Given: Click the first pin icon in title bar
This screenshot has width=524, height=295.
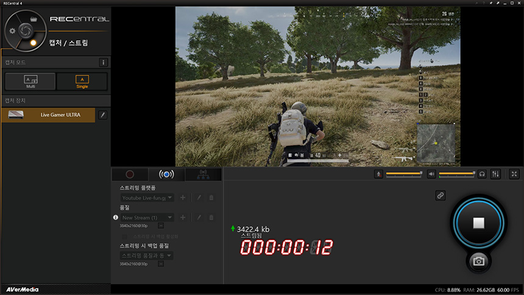Looking at the screenshot, I should [491, 3].
